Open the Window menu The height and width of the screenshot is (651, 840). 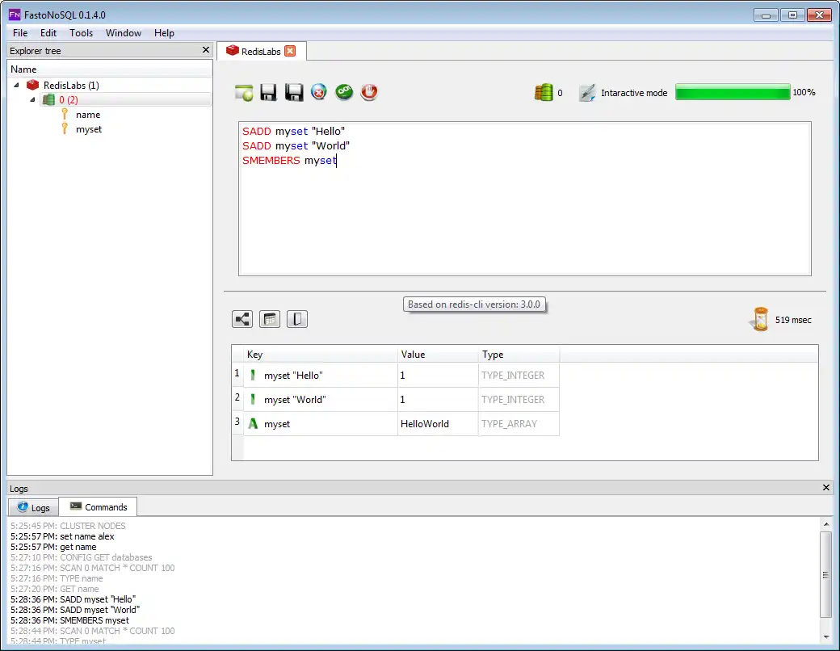point(124,32)
